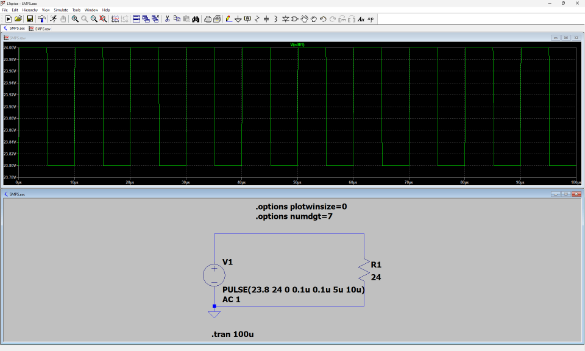Click the Copy toolbar icon
The width and height of the screenshot is (585, 351).
pyautogui.click(x=177, y=19)
